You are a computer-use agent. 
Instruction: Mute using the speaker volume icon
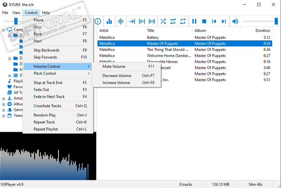235,21
